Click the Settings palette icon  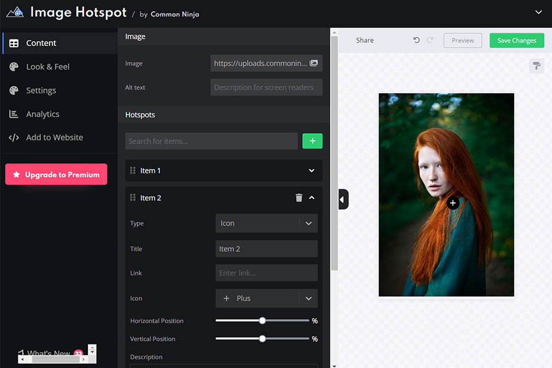pyautogui.click(x=14, y=90)
